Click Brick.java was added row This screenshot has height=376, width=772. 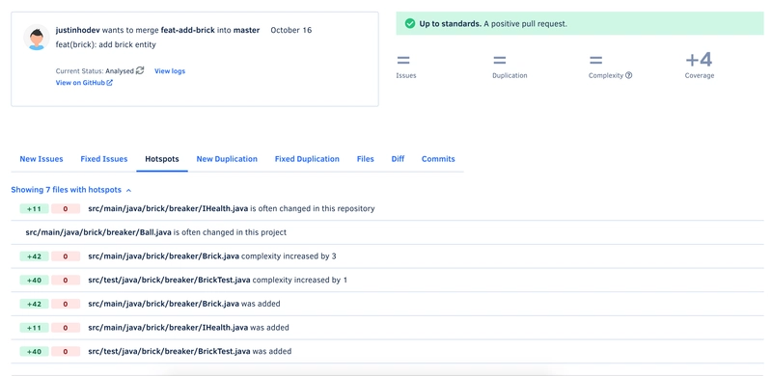point(387,304)
